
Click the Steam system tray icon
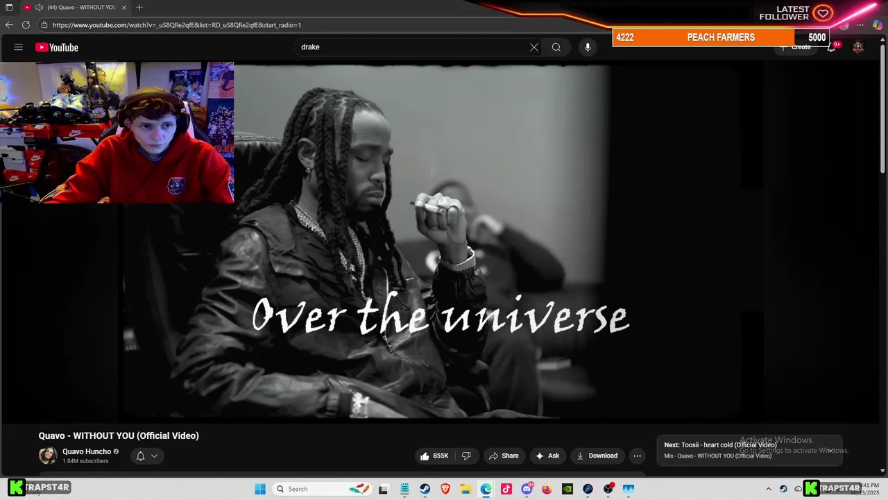coord(783,489)
